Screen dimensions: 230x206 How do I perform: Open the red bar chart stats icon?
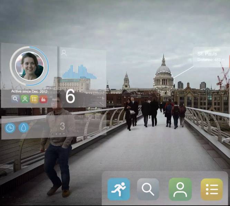coord(43,99)
